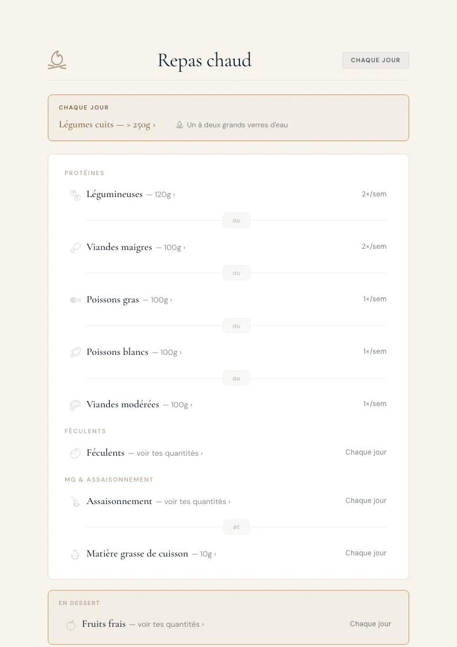Expand the Légumineuses 120g quantity details

pyautogui.click(x=162, y=194)
